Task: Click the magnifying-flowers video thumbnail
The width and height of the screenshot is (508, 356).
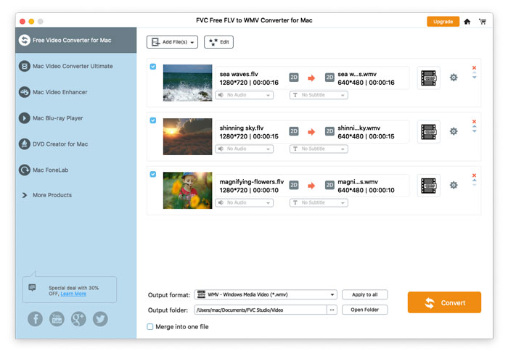Action: 187,190
